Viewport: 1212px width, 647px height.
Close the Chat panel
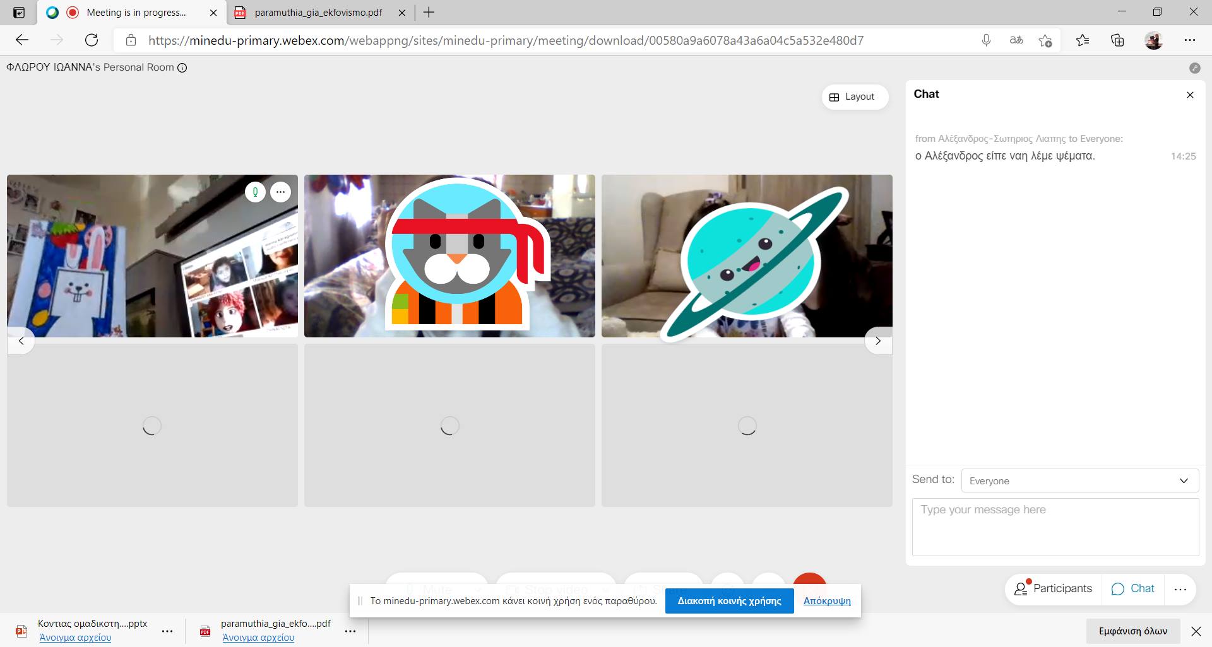coord(1190,95)
